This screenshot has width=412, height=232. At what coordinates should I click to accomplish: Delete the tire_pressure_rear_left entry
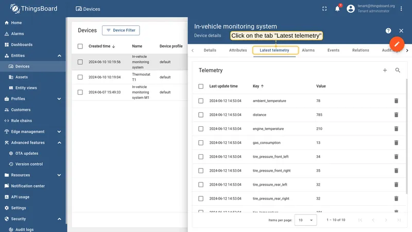pos(396,185)
